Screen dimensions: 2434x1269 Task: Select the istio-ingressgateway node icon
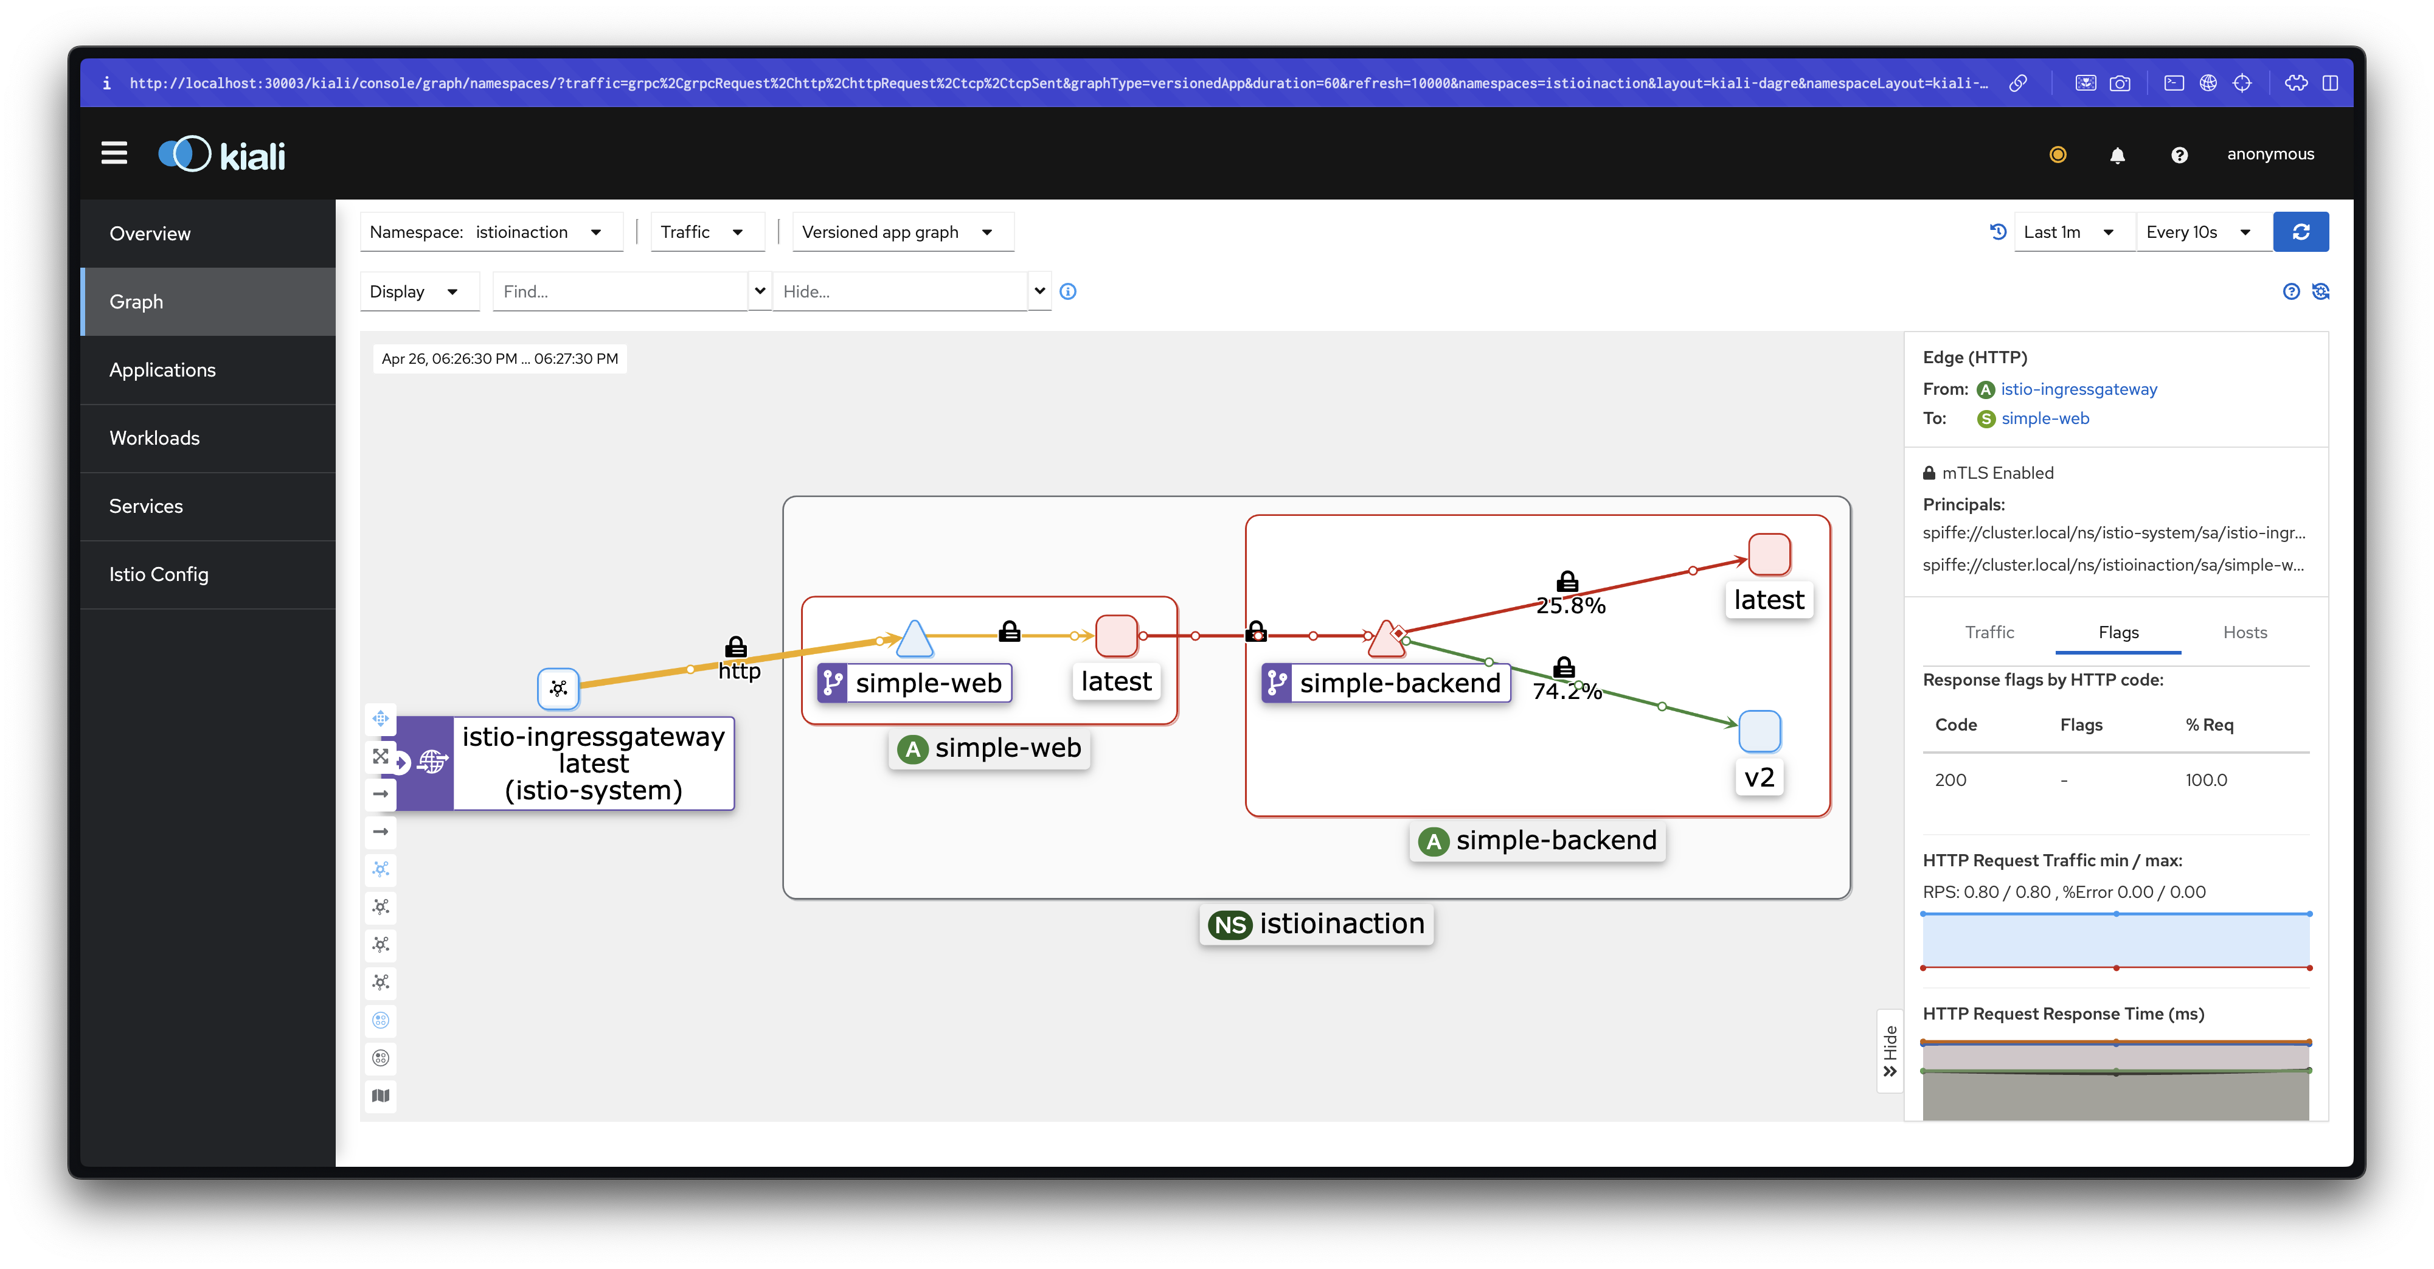tap(558, 688)
